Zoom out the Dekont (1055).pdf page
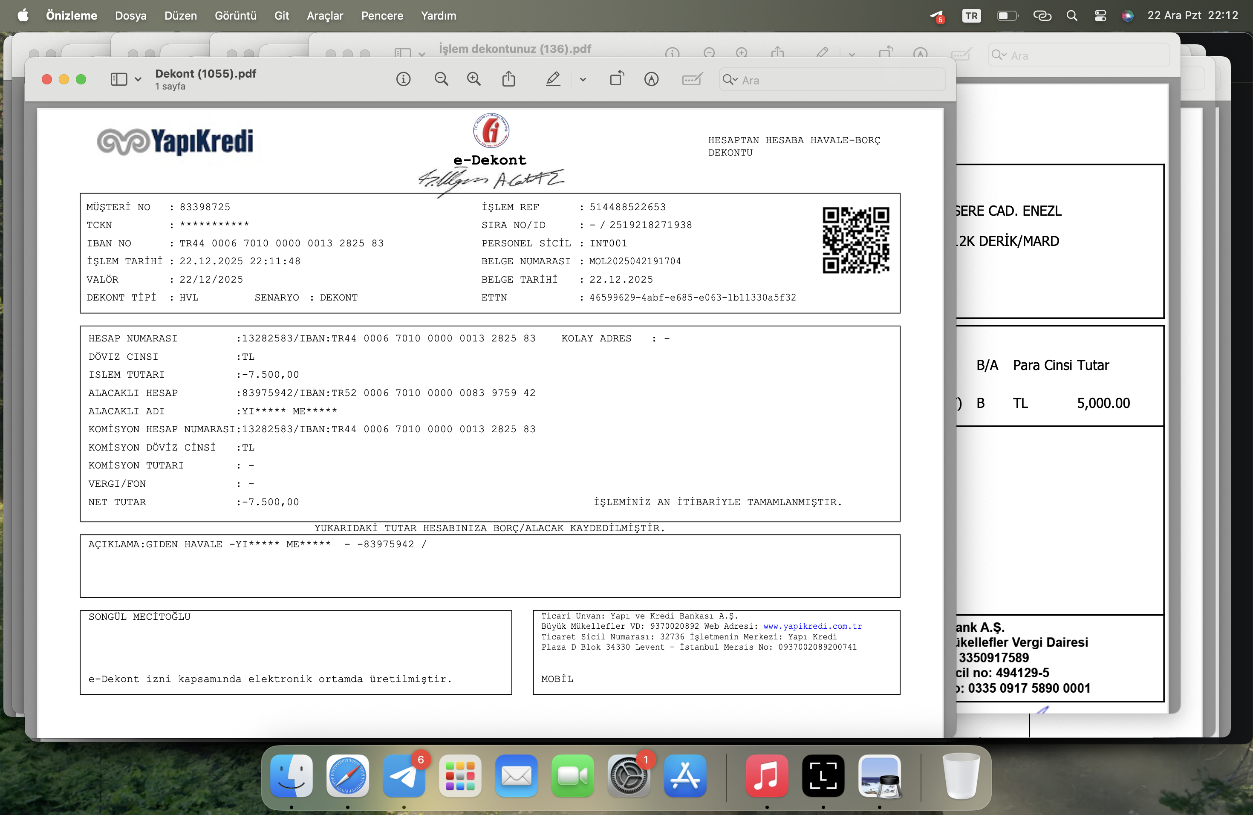This screenshot has width=1253, height=815. click(x=441, y=80)
